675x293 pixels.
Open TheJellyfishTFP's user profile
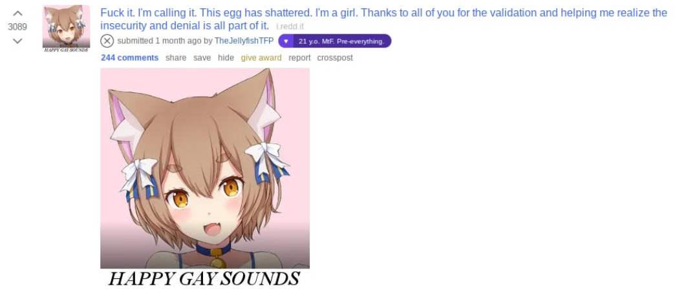click(x=244, y=41)
